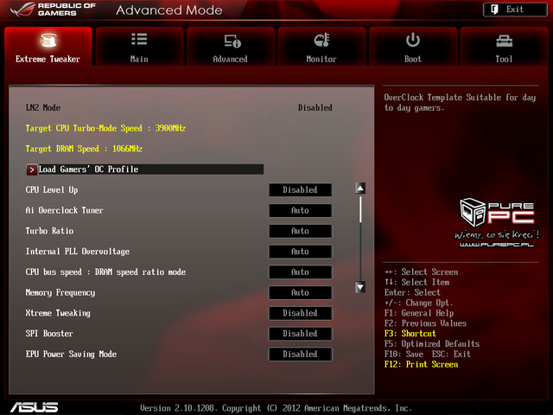Select CPU bus speed DRAM ratio label
Screen dimensions: 553x415
coord(105,272)
